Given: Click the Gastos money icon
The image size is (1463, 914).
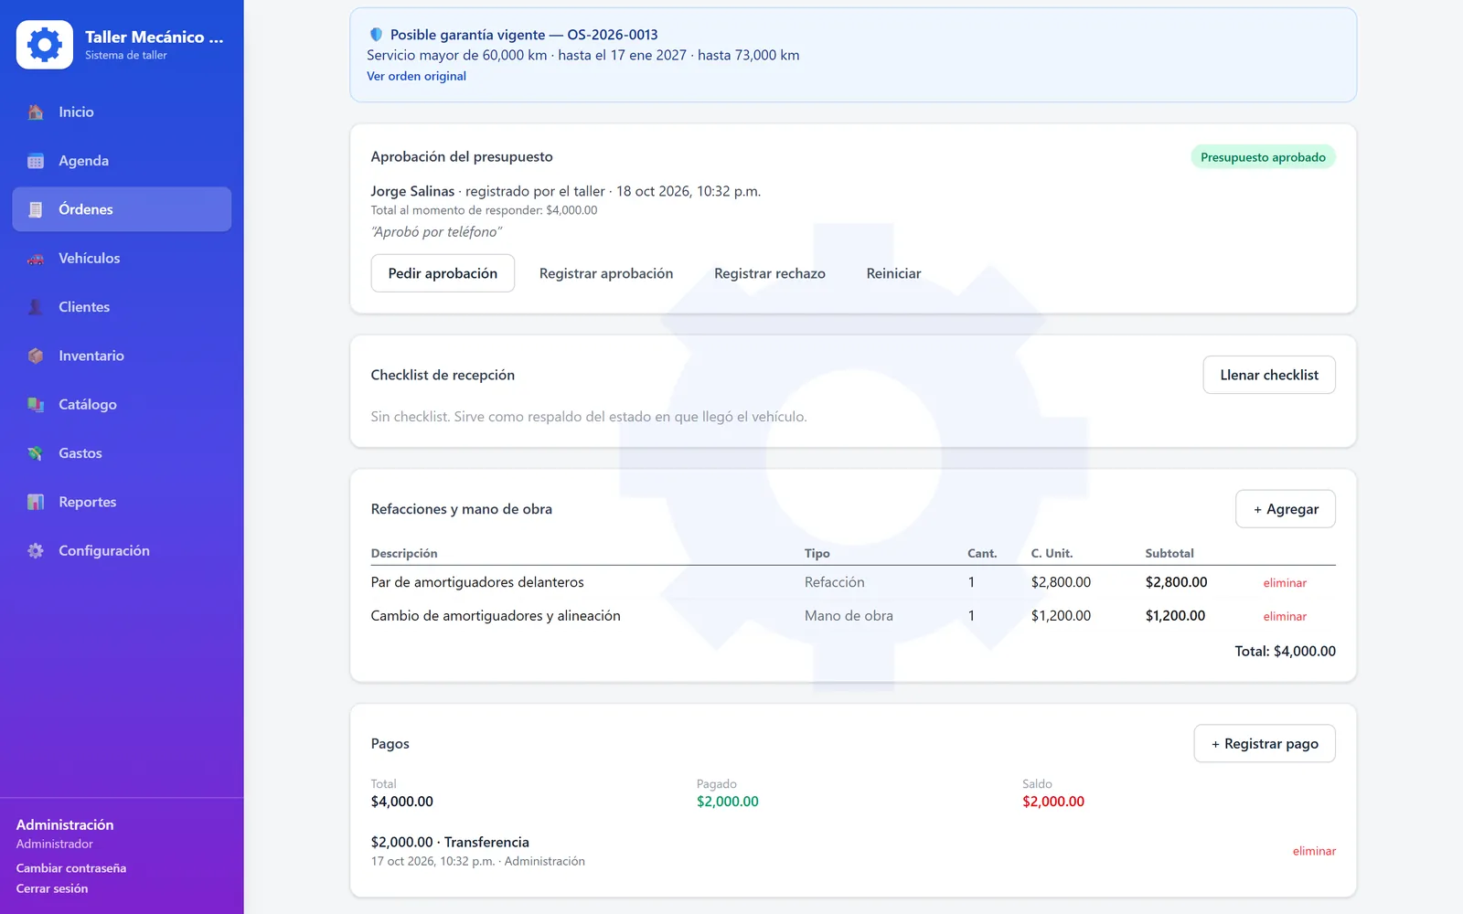Looking at the screenshot, I should [36, 453].
